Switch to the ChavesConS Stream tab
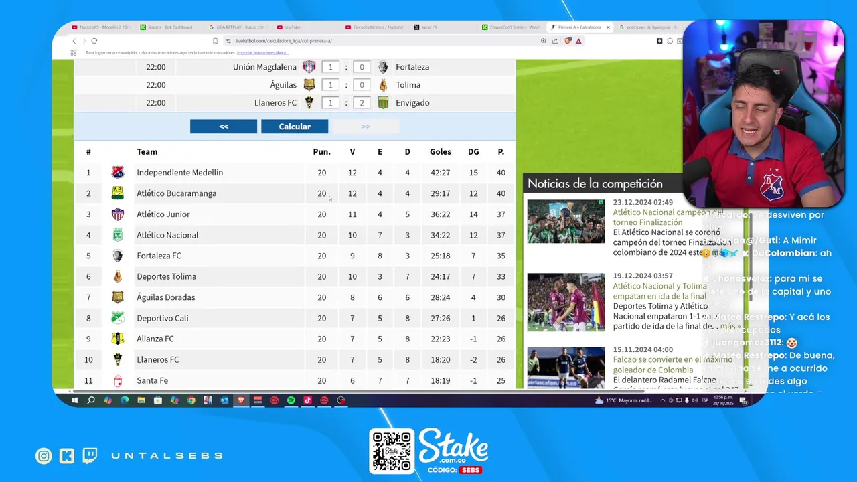This screenshot has width=857, height=482. pyautogui.click(x=510, y=27)
